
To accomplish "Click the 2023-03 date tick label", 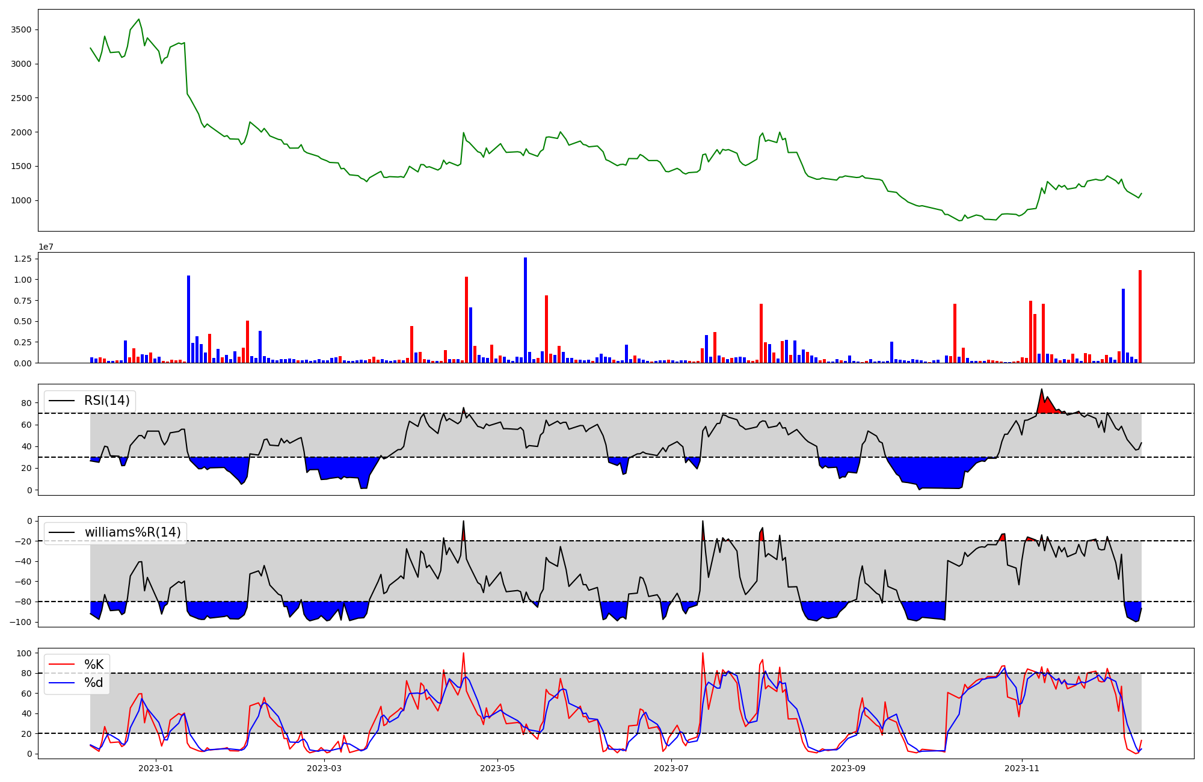I will tap(324, 768).
